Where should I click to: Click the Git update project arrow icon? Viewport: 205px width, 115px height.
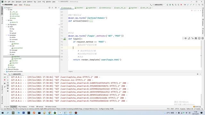pos(188,5)
